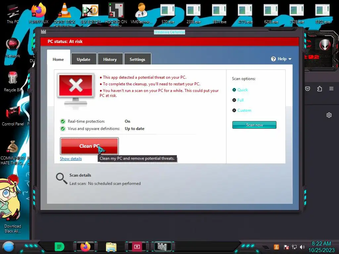Click the gear icon in Firefox window

(329, 115)
